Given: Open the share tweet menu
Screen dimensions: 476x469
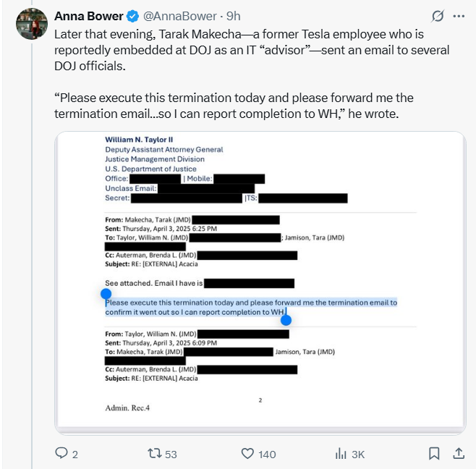Looking at the screenshot, I should coord(458,454).
